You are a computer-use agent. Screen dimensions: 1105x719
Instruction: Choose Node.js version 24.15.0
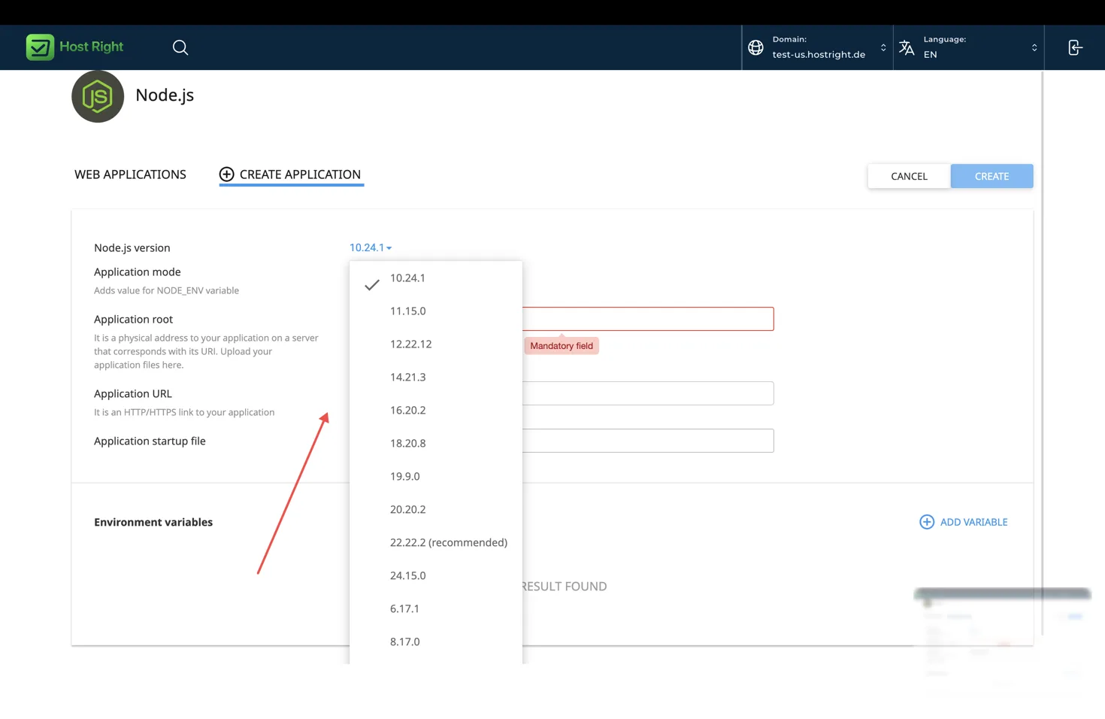click(x=436, y=576)
